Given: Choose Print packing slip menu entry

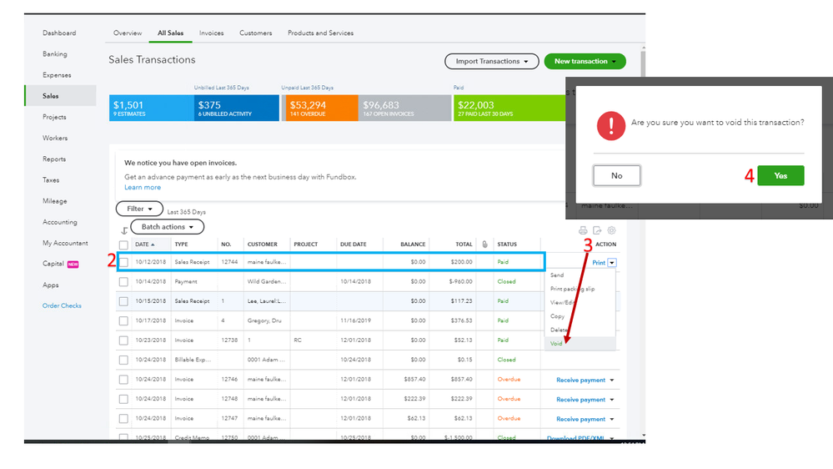Looking at the screenshot, I should 573,290.
